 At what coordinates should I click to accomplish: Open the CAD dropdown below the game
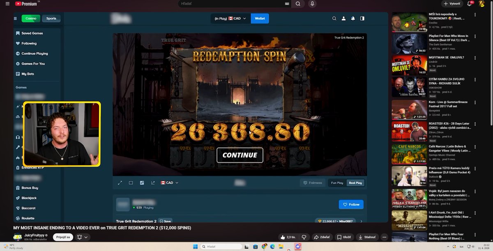(169, 183)
